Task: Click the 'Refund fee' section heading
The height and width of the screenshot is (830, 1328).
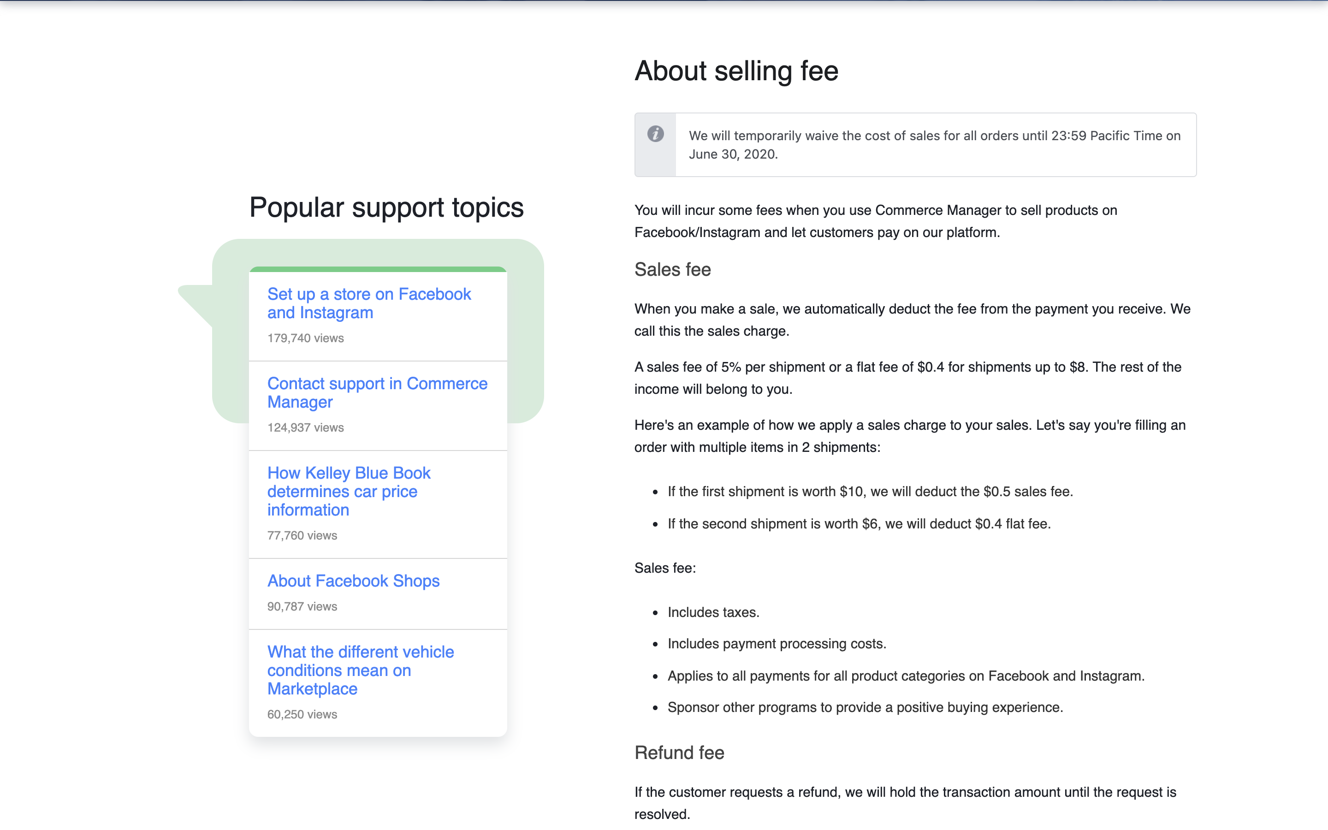Action: tap(679, 753)
